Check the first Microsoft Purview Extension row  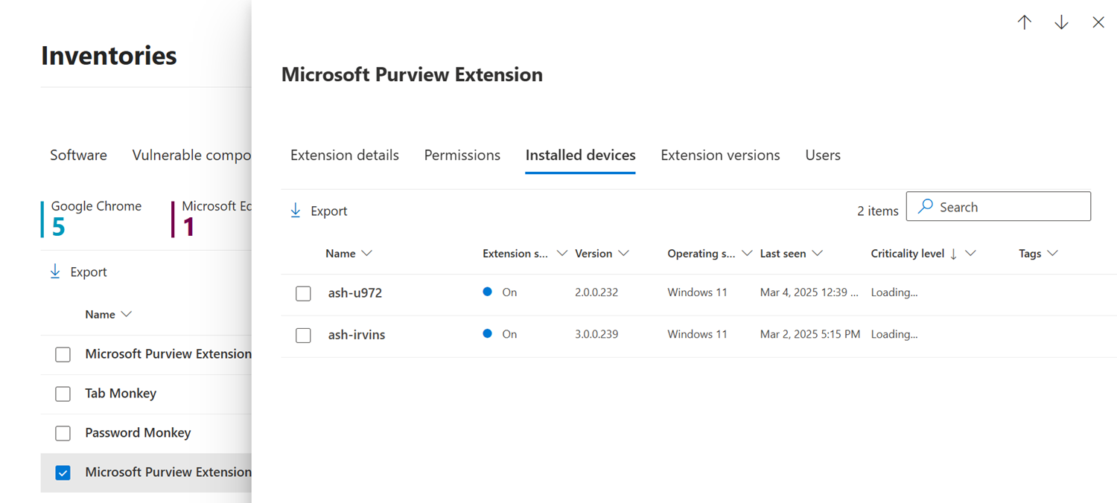63,354
